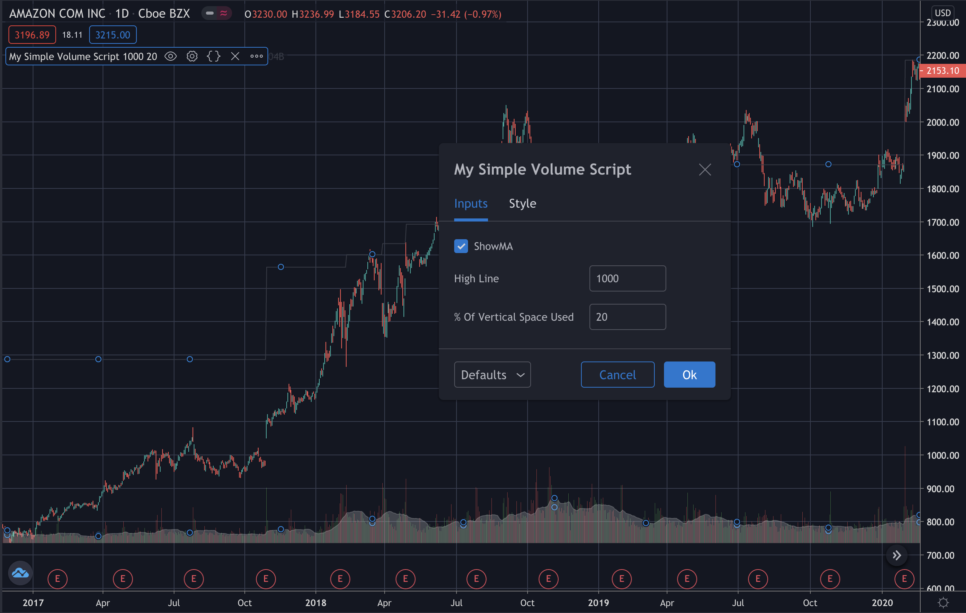
Task: Open the Defaults dropdown
Action: point(492,375)
